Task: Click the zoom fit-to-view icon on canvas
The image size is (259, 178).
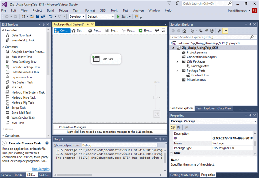Action: tap(157, 114)
